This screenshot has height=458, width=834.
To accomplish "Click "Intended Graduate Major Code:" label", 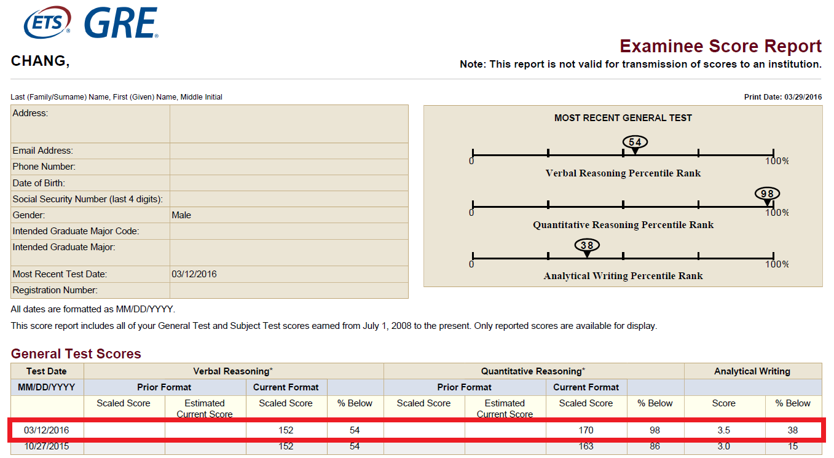I will click(x=76, y=231).
